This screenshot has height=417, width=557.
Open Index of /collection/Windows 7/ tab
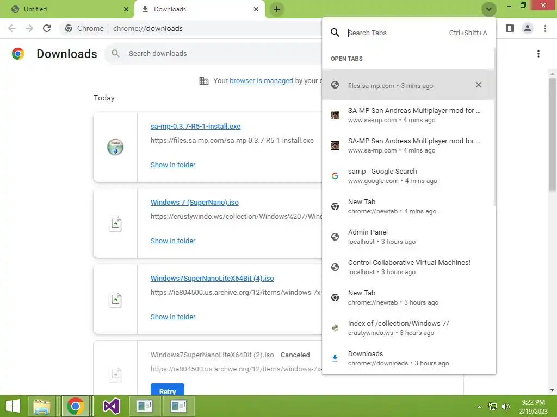pos(408,328)
